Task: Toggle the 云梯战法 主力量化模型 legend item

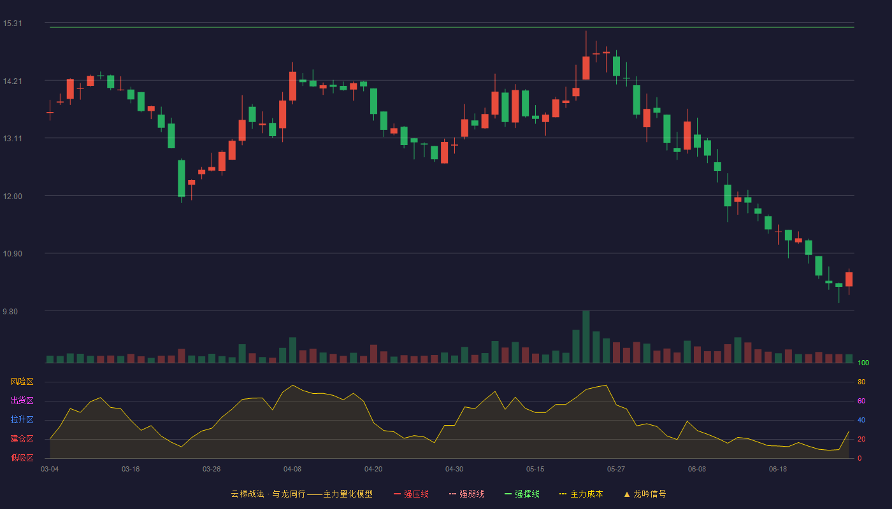Action: (302, 494)
